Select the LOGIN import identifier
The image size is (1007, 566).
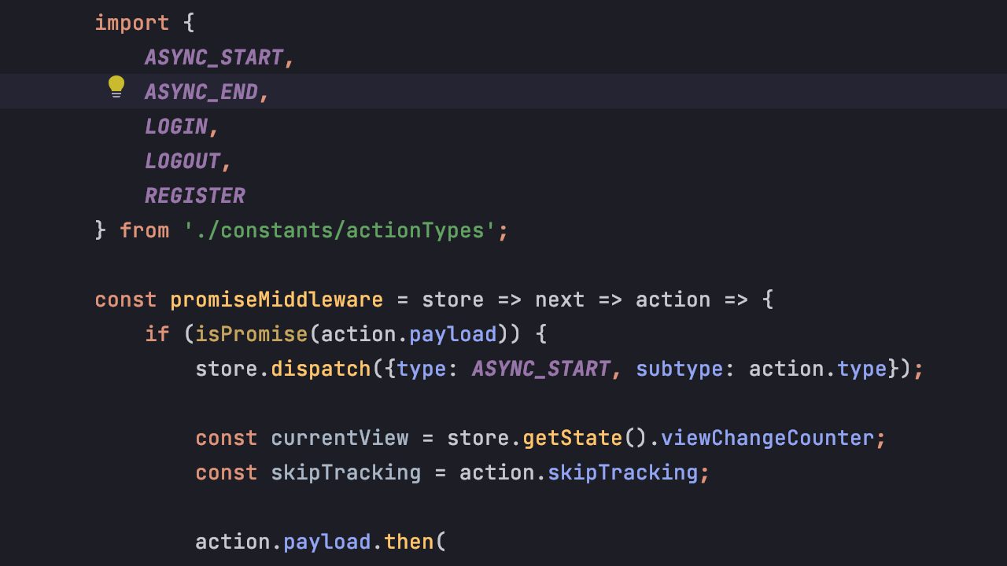(176, 127)
